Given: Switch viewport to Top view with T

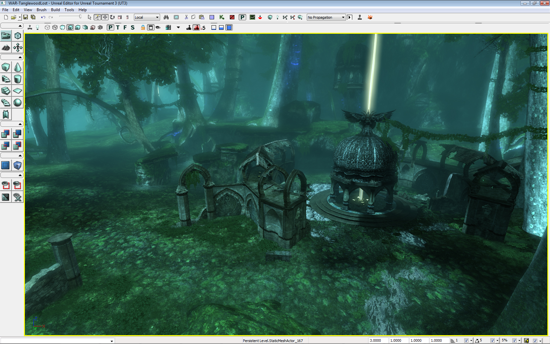Looking at the screenshot, I should 118,28.
